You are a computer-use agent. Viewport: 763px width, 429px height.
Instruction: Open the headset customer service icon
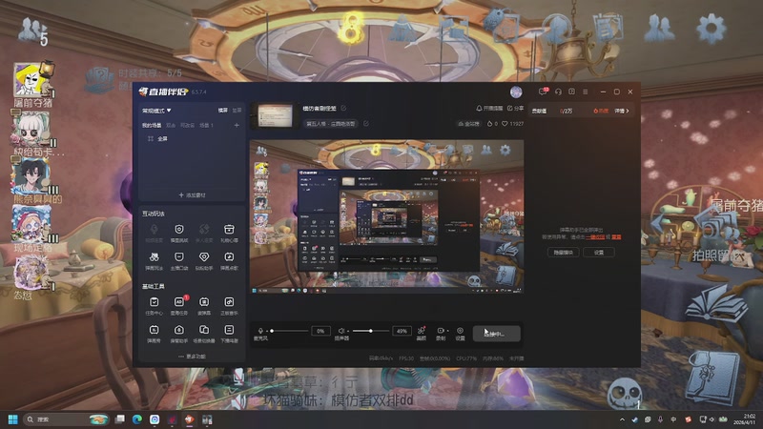(558, 92)
